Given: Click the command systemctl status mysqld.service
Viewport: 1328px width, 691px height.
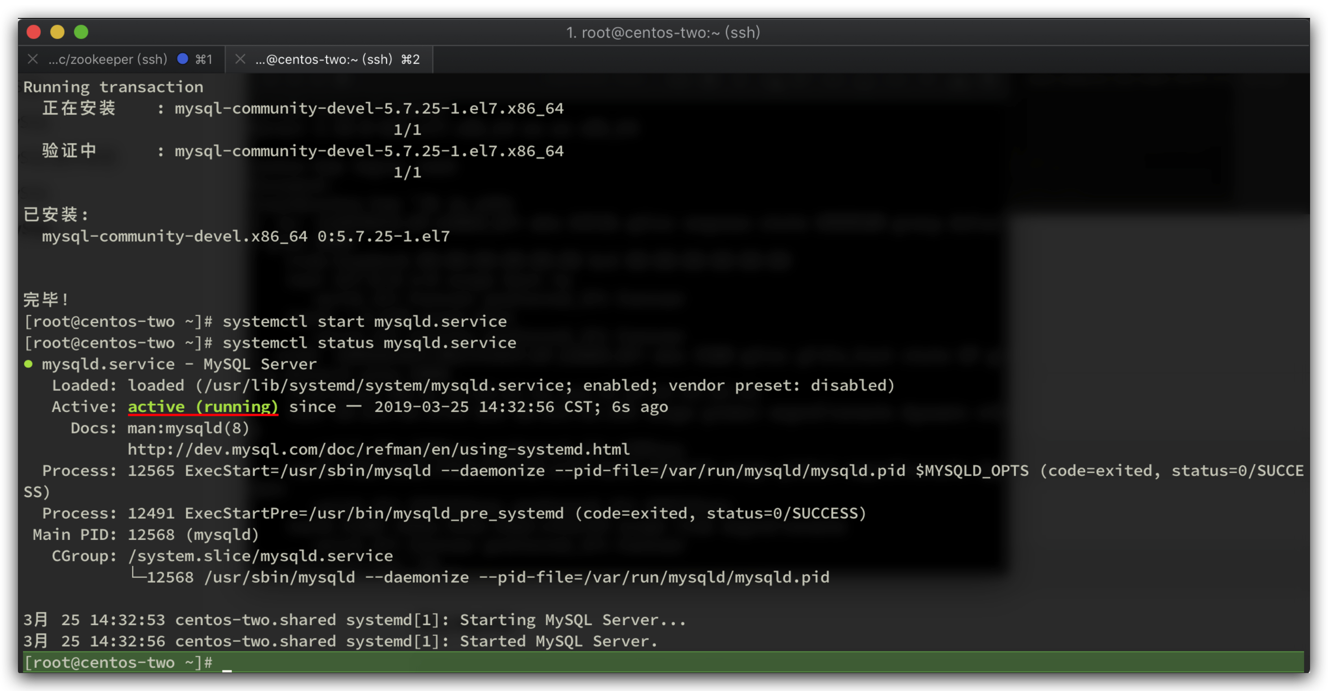Looking at the screenshot, I should pyautogui.click(x=369, y=342).
